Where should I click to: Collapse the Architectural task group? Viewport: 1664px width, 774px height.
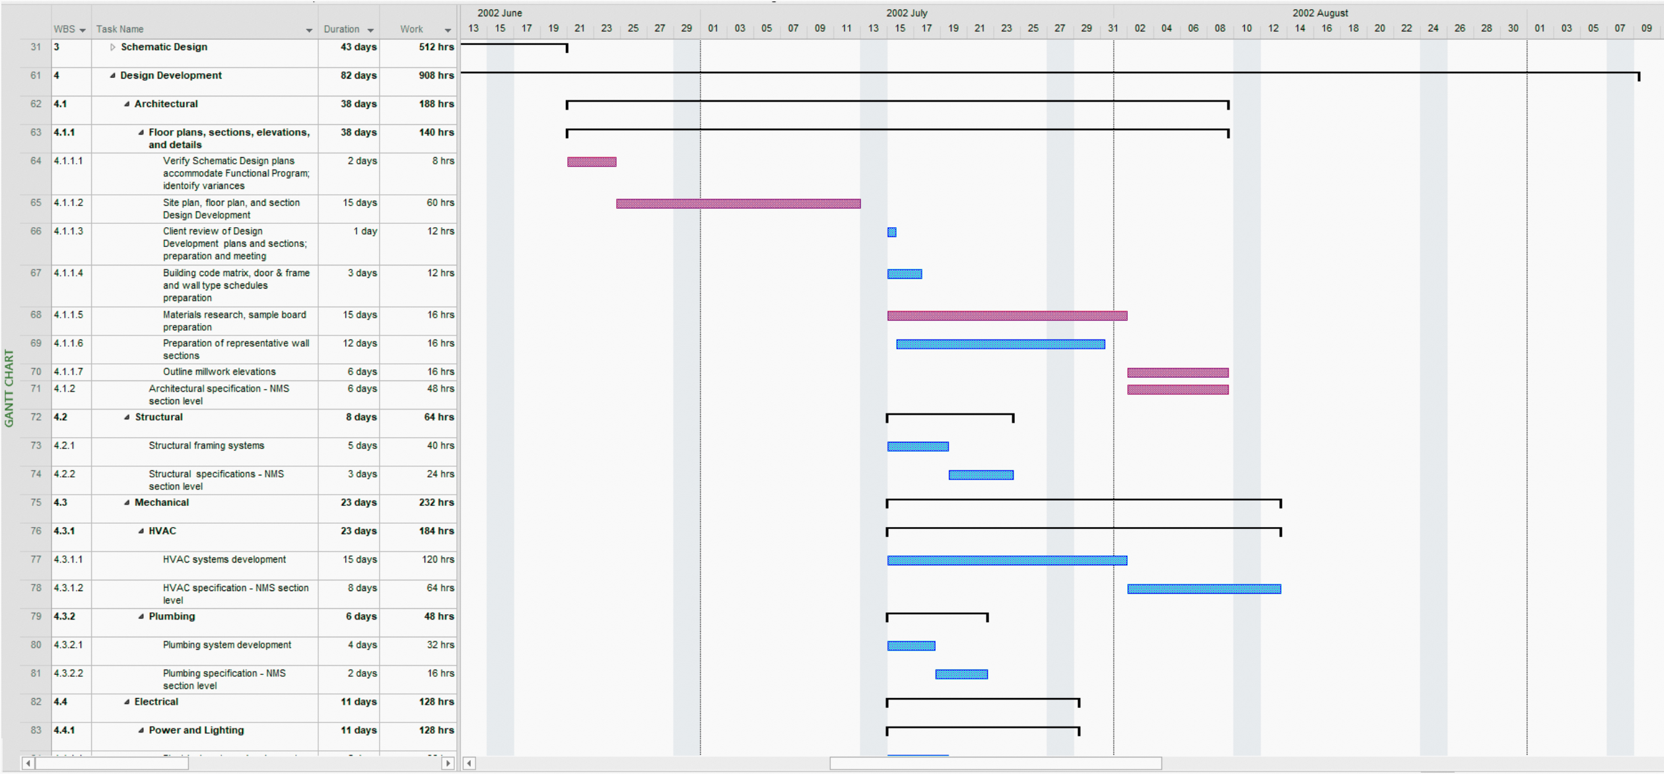pyautogui.click(x=126, y=104)
